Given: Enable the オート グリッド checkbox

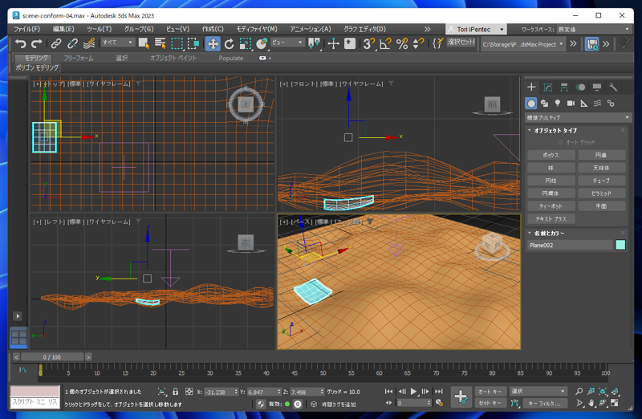Looking at the screenshot, I should tap(560, 142).
